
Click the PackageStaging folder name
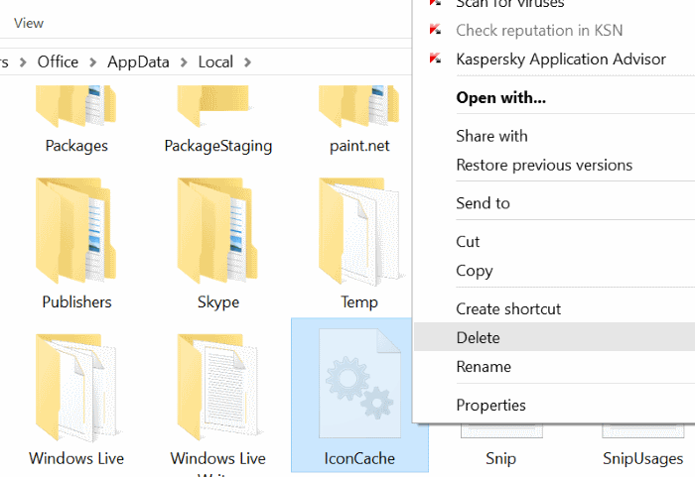point(218,146)
